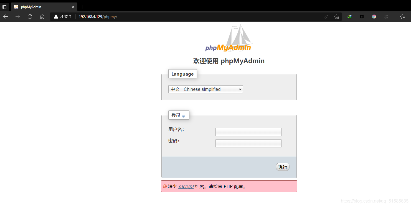Viewport: 411px width, 206px height.
Task: Click the password input field
Action: pos(248,143)
